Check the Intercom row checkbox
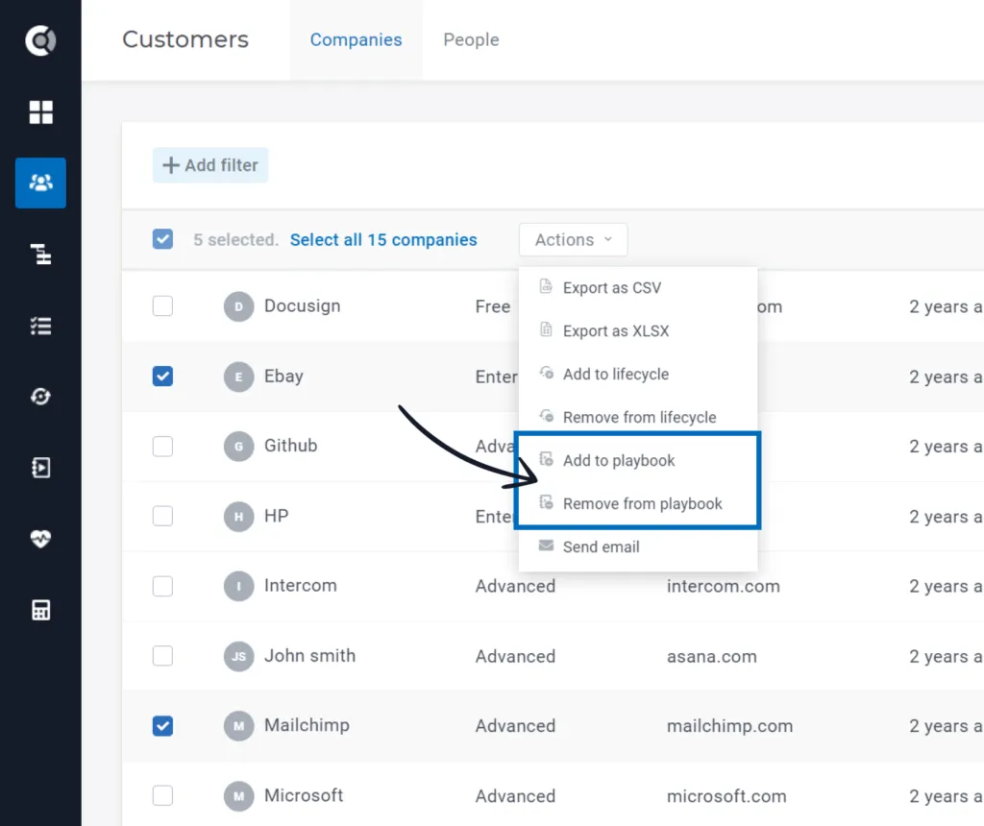The height and width of the screenshot is (826, 984). coord(162,586)
